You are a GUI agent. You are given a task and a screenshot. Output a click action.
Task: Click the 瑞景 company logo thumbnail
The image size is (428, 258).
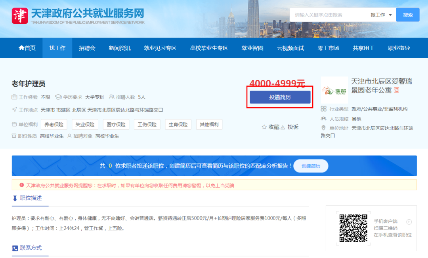click(x=334, y=90)
